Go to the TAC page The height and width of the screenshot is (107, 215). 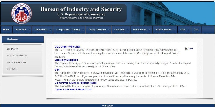tap(196, 30)
